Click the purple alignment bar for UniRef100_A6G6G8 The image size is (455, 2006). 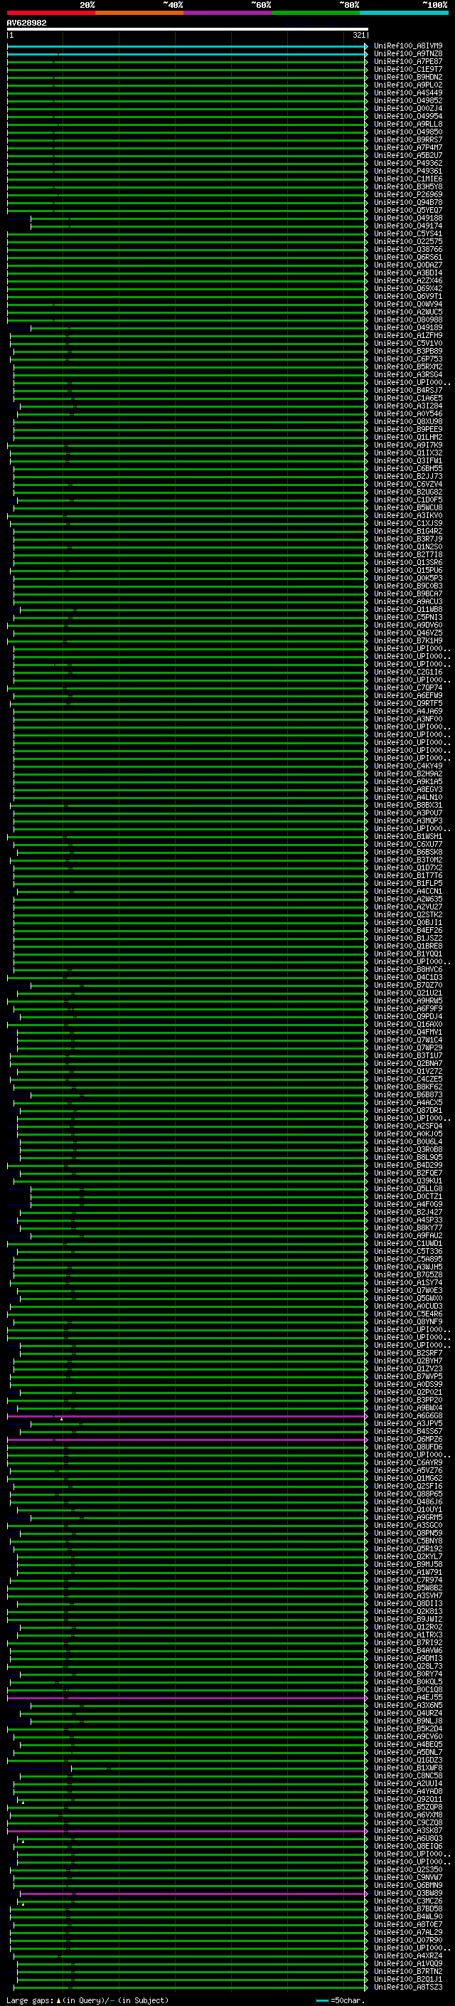click(x=187, y=1415)
